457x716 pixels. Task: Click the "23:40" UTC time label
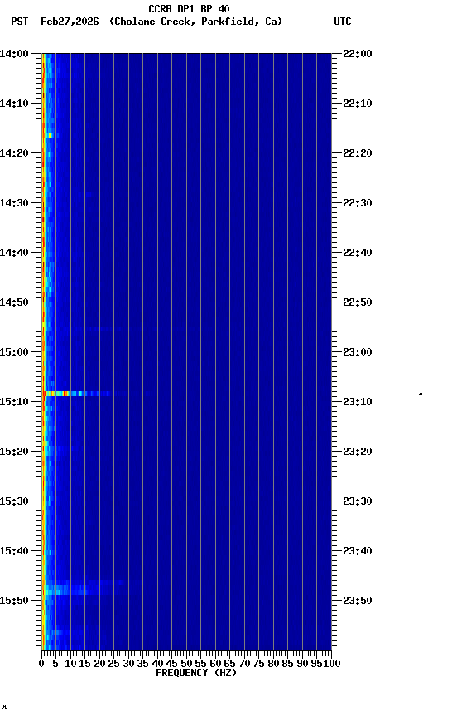tap(358, 552)
